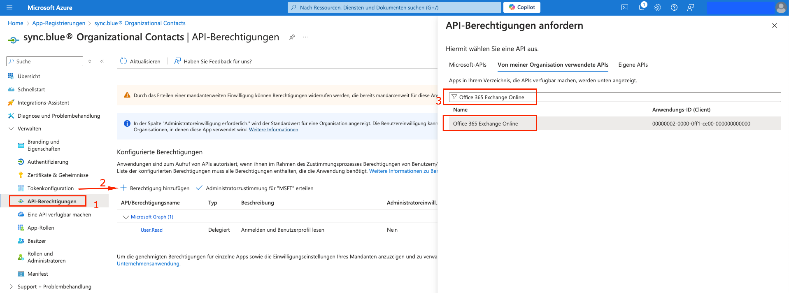Open Authentifizierung in the left menu

coord(48,162)
